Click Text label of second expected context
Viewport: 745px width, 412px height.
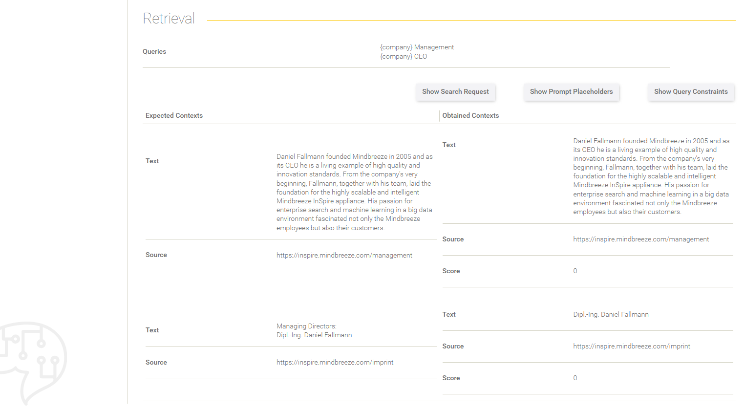point(152,330)
